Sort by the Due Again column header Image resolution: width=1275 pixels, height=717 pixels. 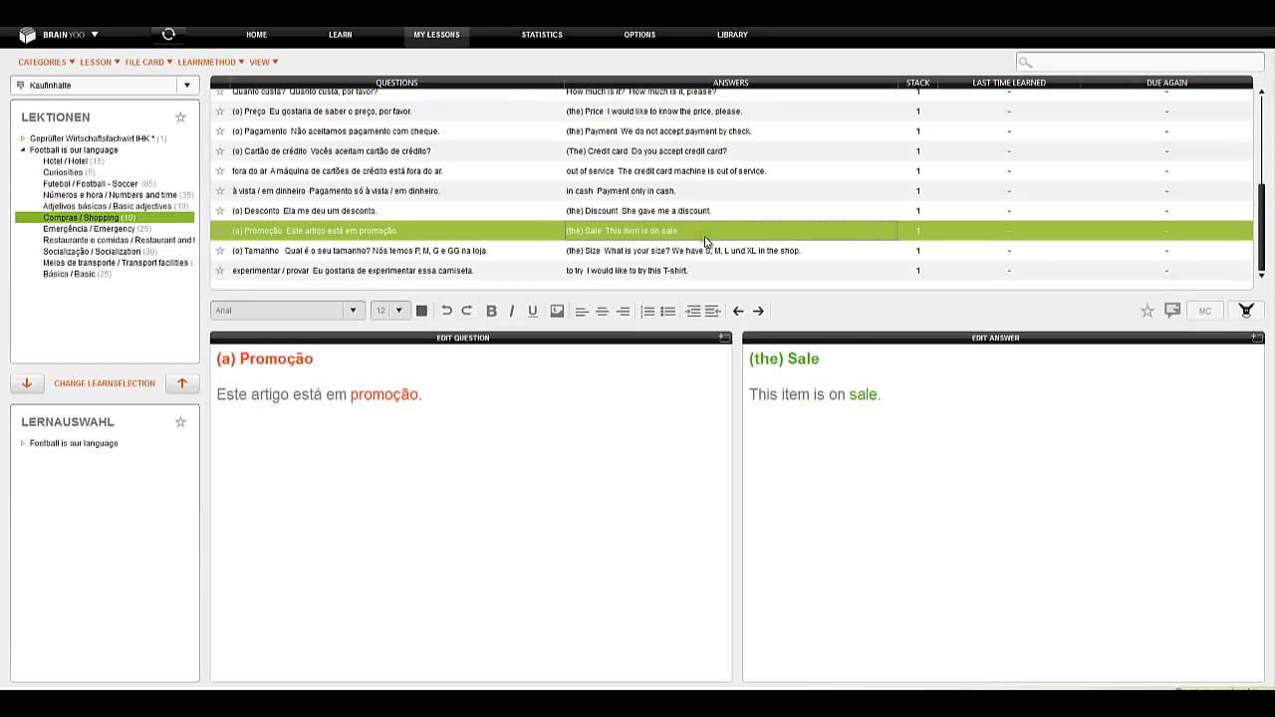pos(1166,83)
